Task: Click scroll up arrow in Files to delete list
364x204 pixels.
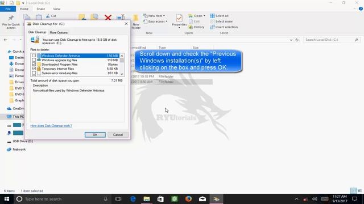Action: pos(122,56)
